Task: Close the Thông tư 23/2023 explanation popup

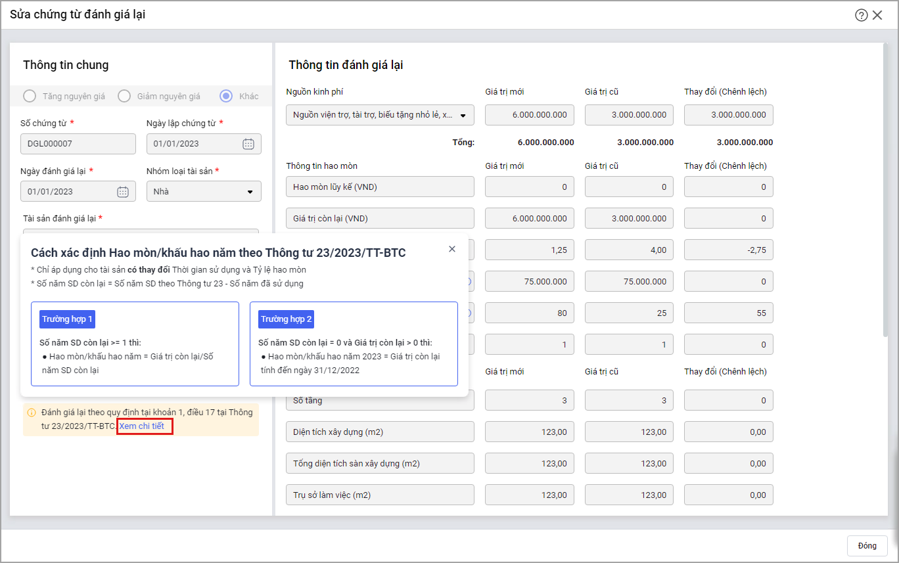Action: point(451,249)
